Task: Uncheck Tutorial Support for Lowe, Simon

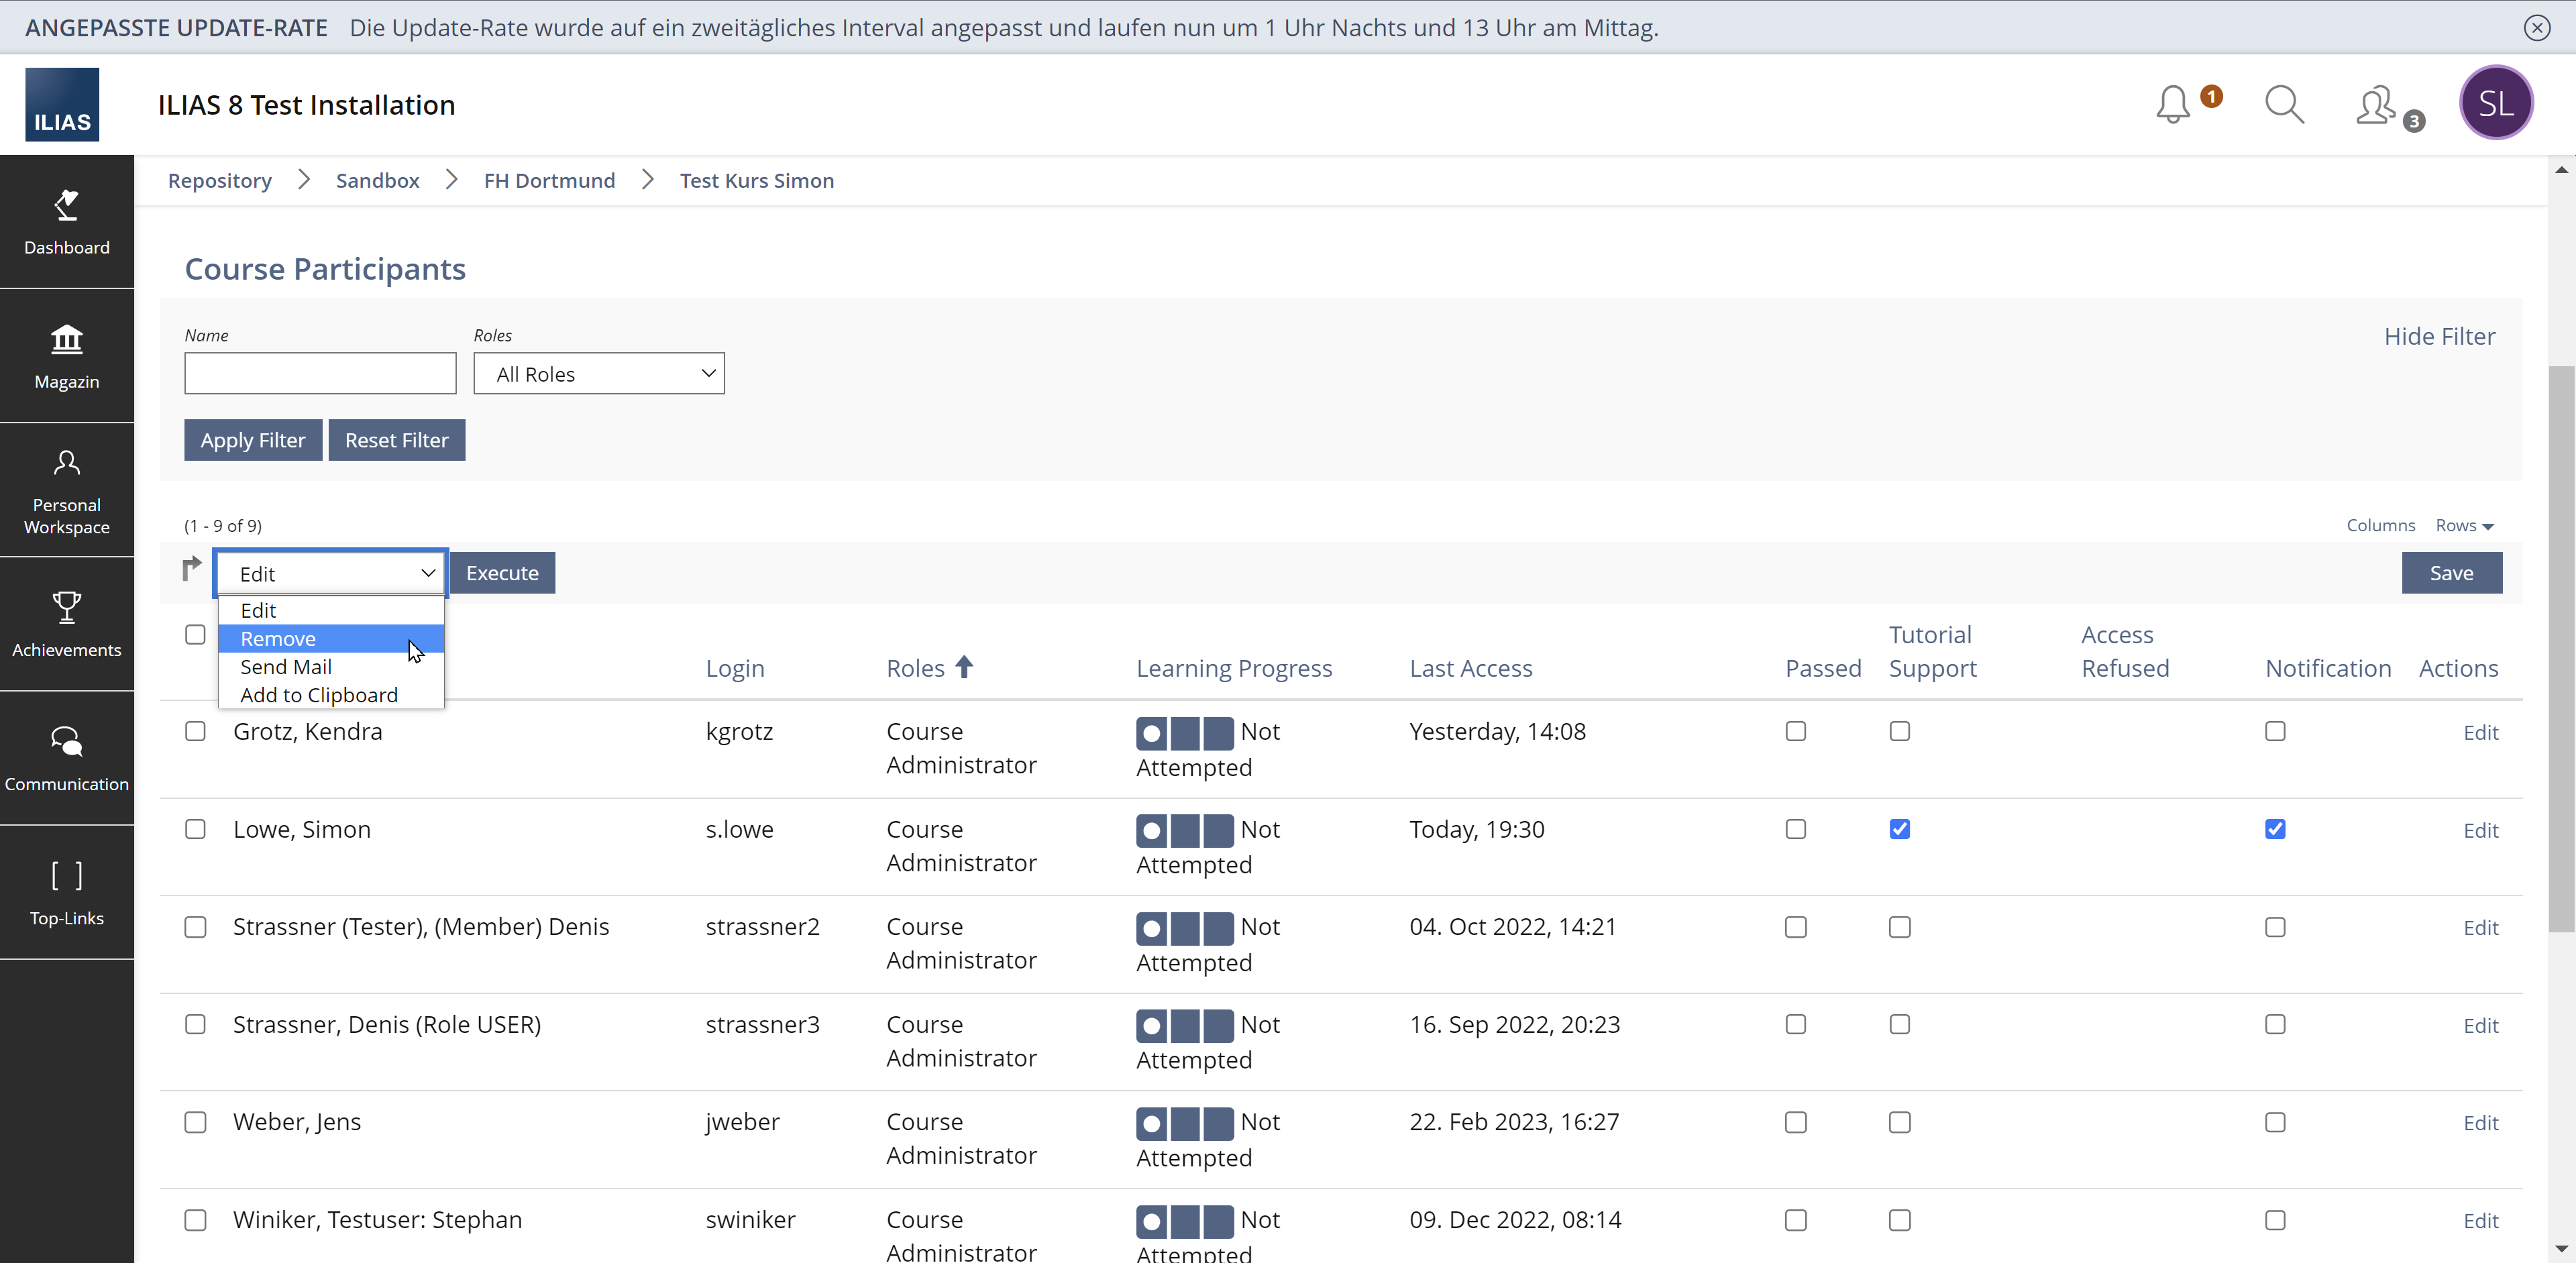Action: click(x=1899, y=829)
